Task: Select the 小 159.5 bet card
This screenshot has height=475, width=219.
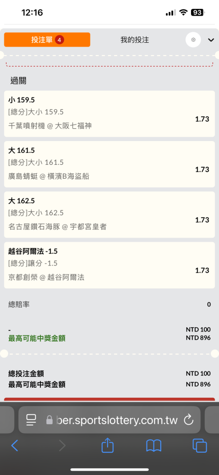Action: point(109,114)
